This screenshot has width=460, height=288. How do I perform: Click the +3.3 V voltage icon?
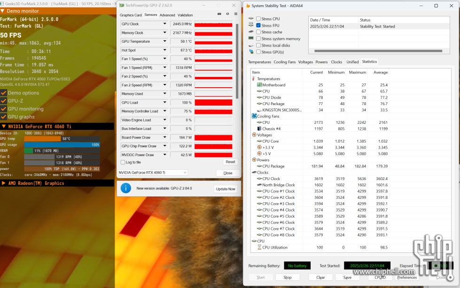[259, 147]
